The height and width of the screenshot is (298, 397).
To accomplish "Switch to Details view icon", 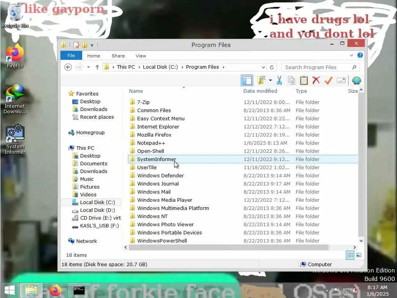I will [x=350, y=255].
